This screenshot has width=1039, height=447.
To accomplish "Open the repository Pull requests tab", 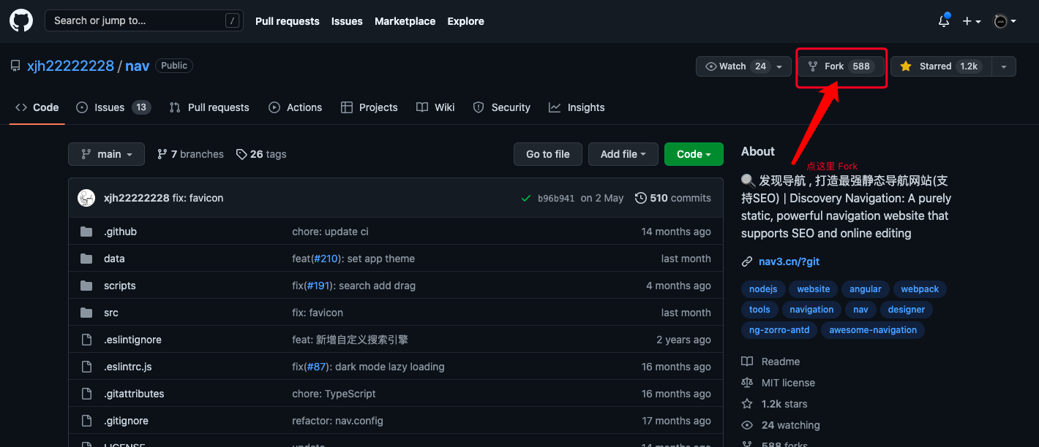I will click(x=209, y=107).
